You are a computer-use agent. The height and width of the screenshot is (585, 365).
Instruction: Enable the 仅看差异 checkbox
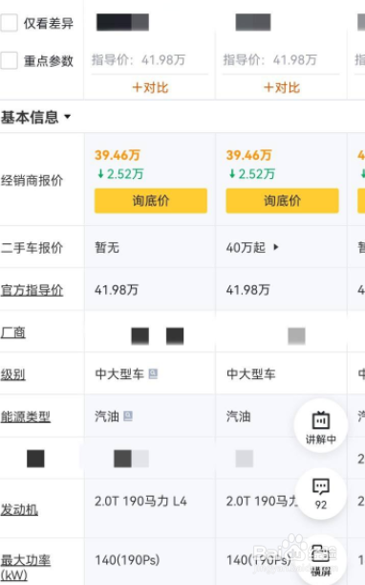click(9, 23)
